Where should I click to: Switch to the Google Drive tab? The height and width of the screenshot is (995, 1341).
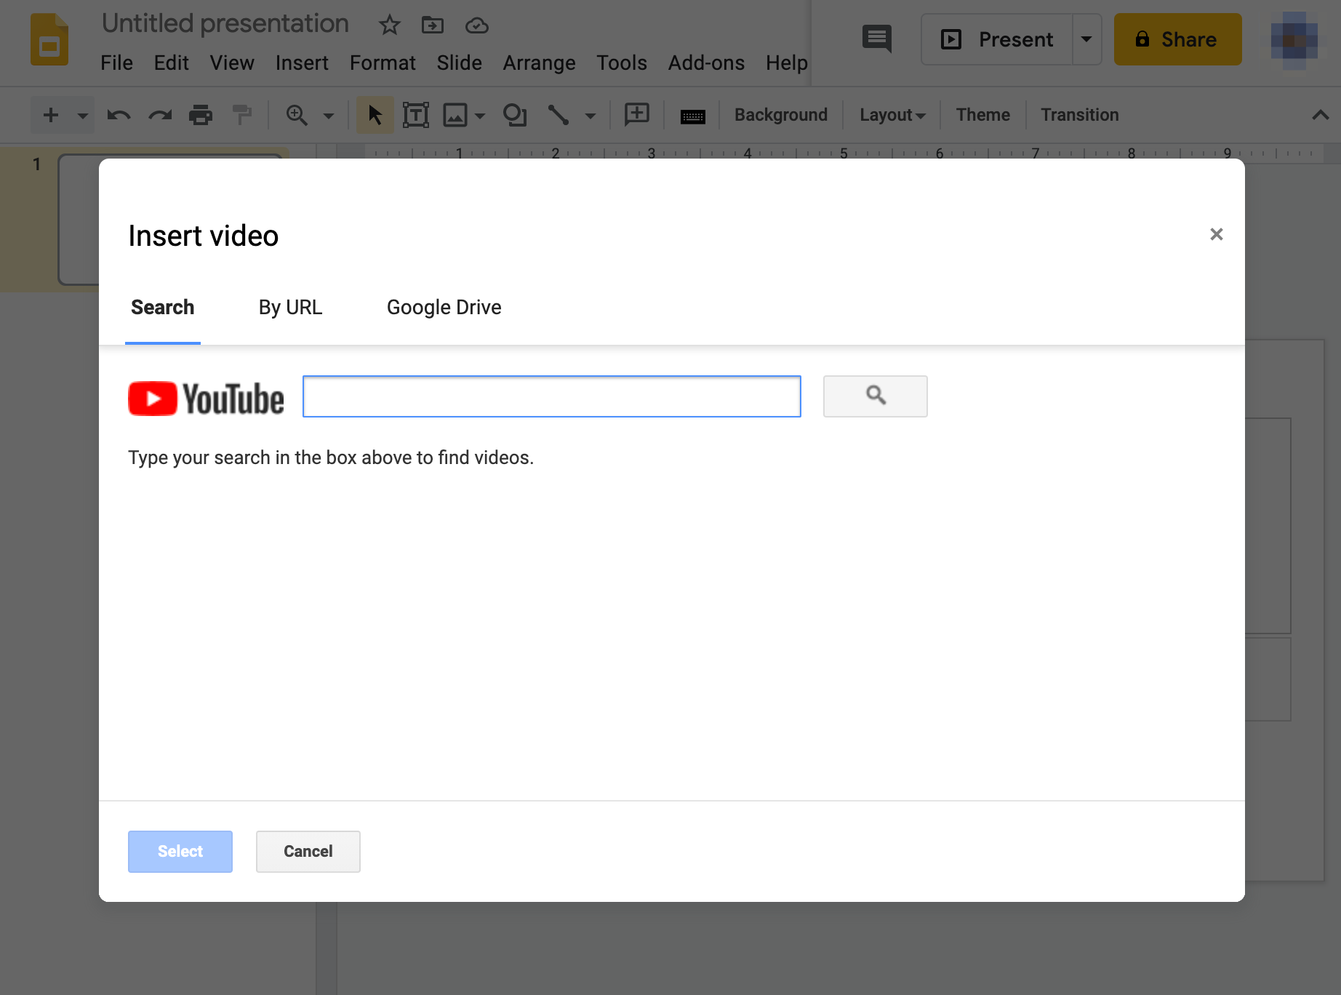444,308
